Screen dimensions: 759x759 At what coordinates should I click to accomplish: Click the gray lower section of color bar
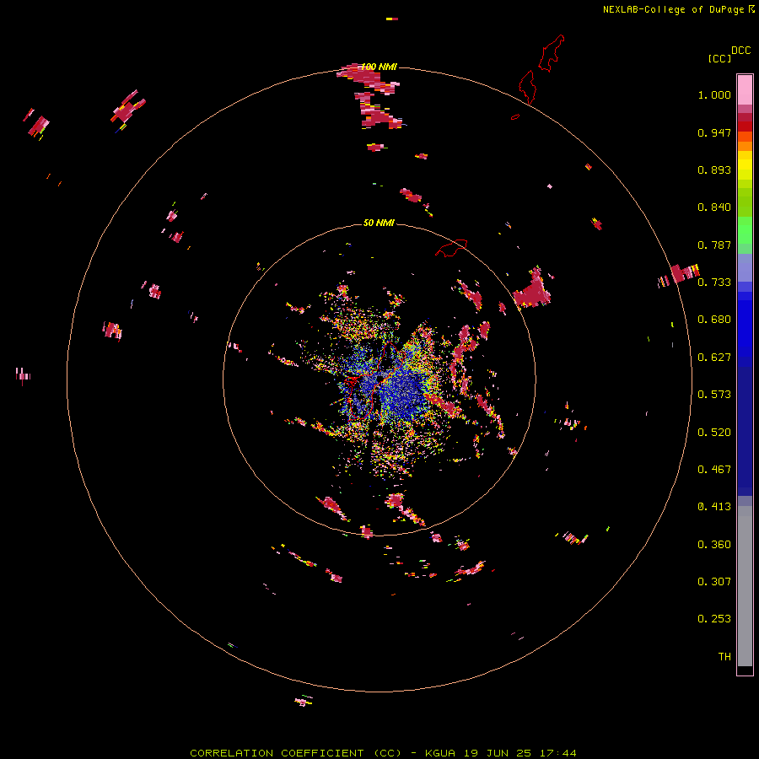click(745, 586)
